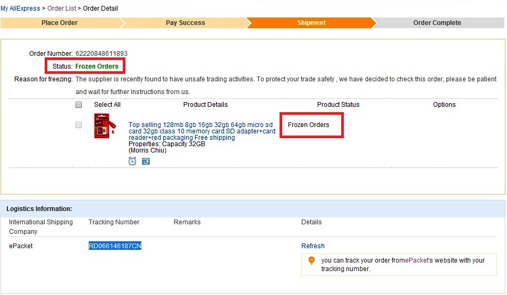Navigate to Order List breadcrumb

[x=62, y=9]
